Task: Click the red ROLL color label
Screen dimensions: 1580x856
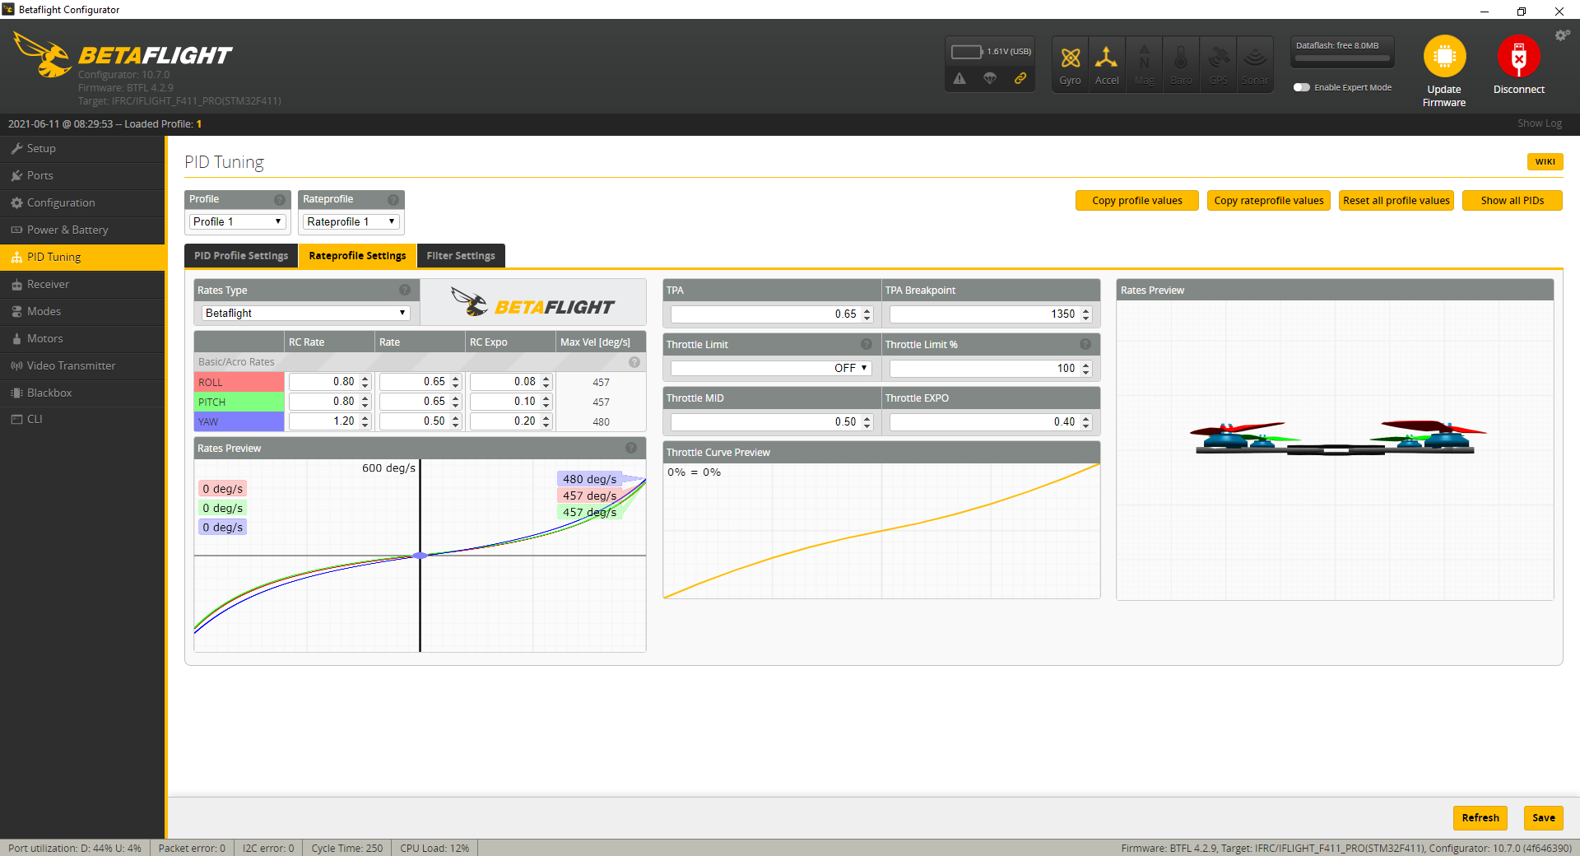Action: click(x=239, y=382)
